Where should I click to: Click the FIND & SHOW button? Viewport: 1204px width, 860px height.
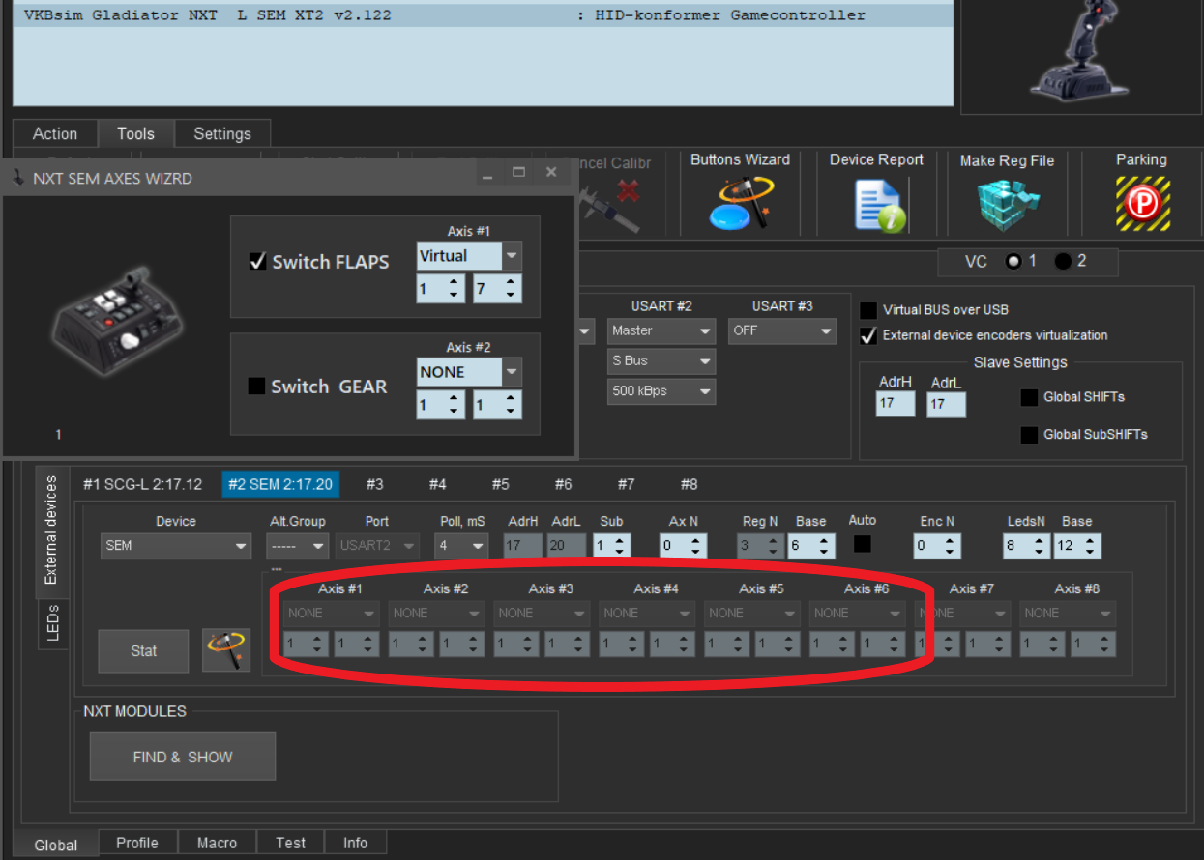[183, 757]
